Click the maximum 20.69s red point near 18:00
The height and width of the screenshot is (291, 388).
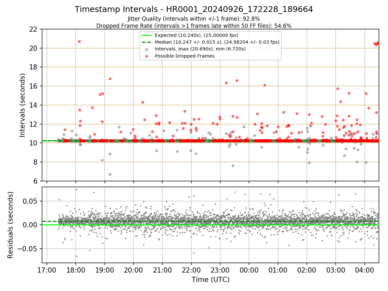[x=79, y=41]
